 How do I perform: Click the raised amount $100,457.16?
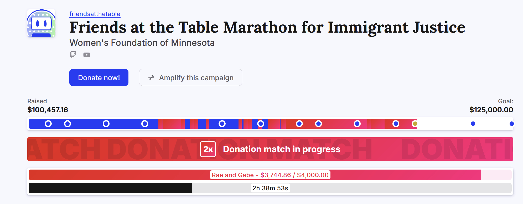(x=48, y=110)
